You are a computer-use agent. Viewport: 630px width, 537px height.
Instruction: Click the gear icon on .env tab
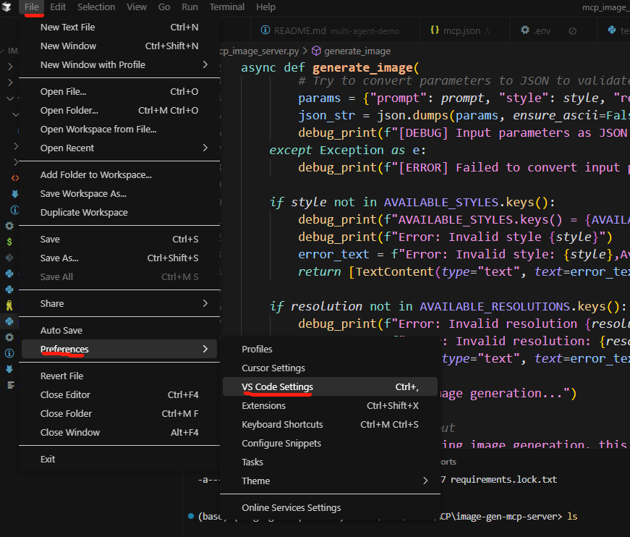point(524,30)
